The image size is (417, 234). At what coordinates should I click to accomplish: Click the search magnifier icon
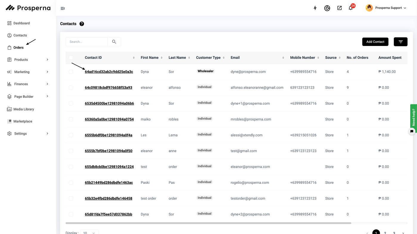[114, 42]
